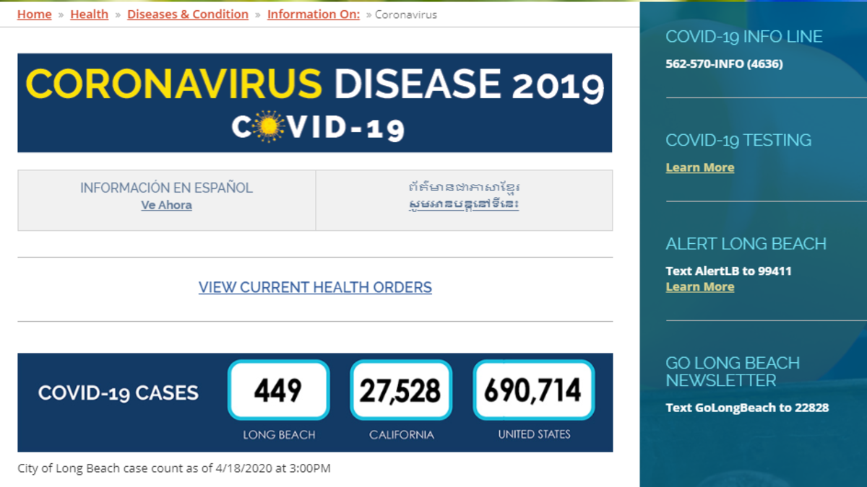This screenshot has width=867, height=487.
Task: Select the California 27,528 case count box
Action: point(401,390)
